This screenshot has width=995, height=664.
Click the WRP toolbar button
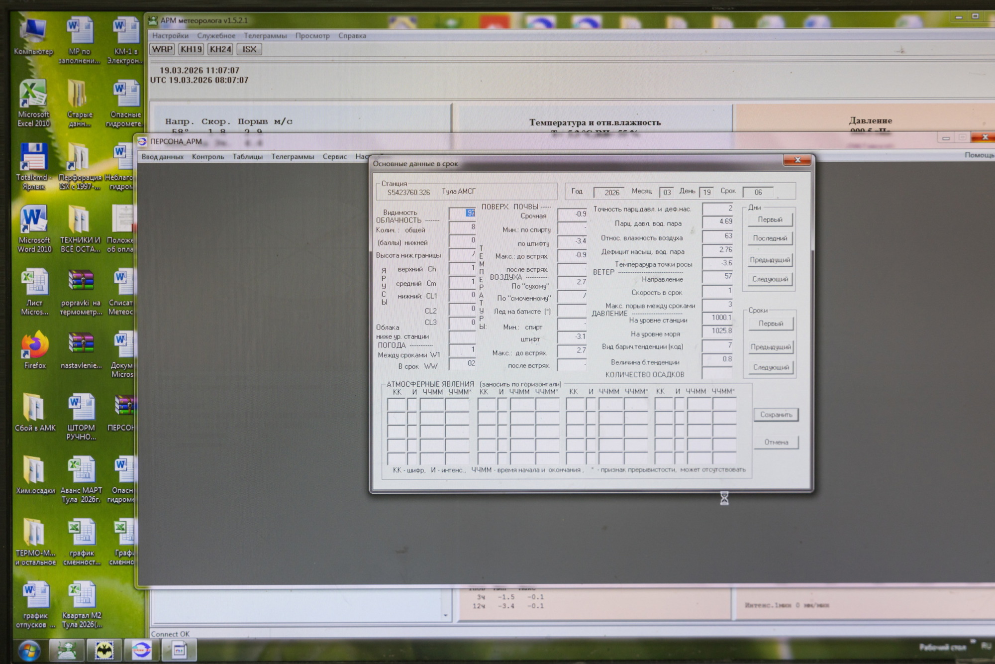coord(162,49)
